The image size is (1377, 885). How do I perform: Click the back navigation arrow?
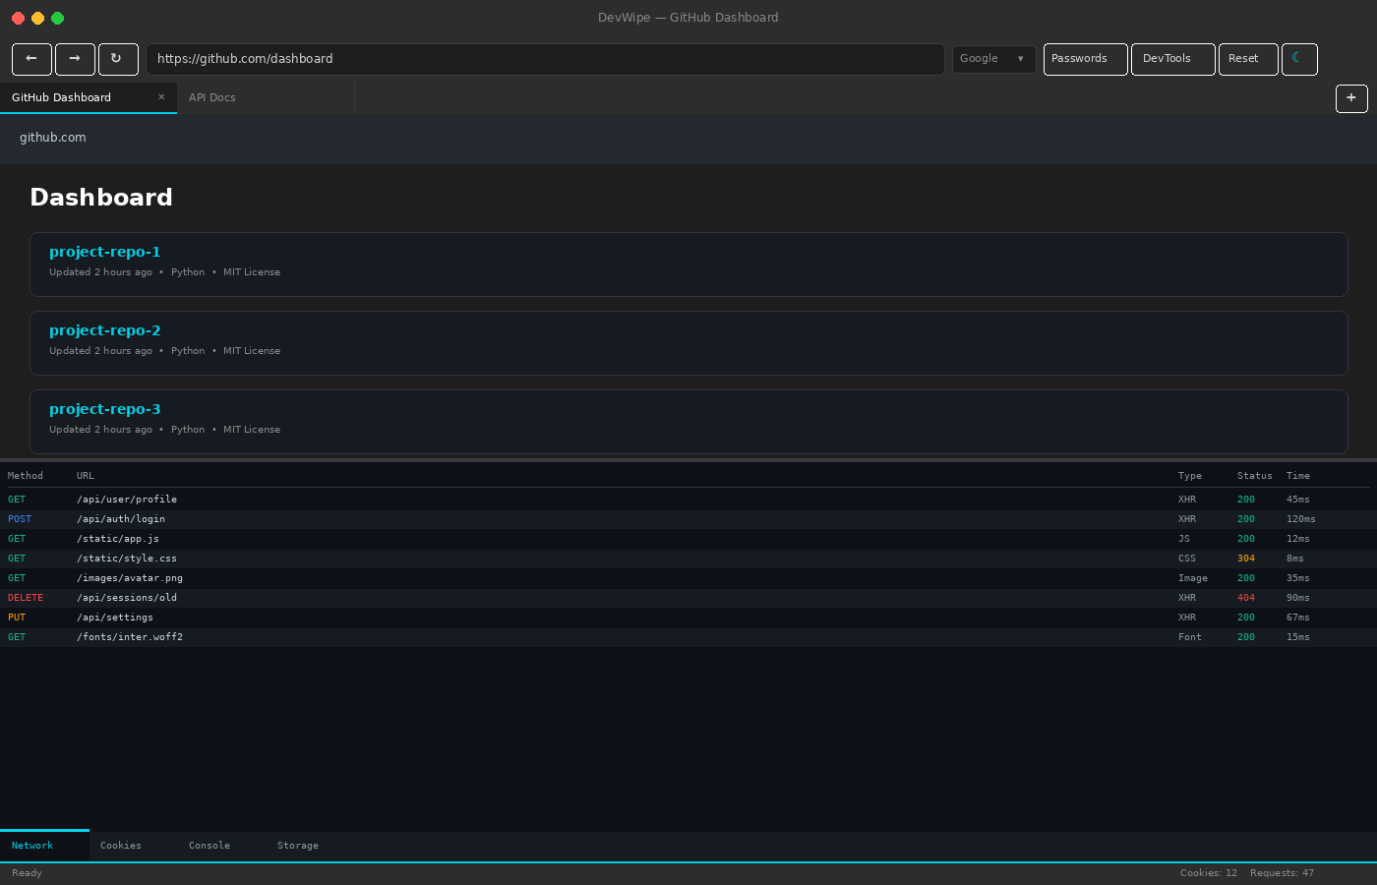point(31,59)
